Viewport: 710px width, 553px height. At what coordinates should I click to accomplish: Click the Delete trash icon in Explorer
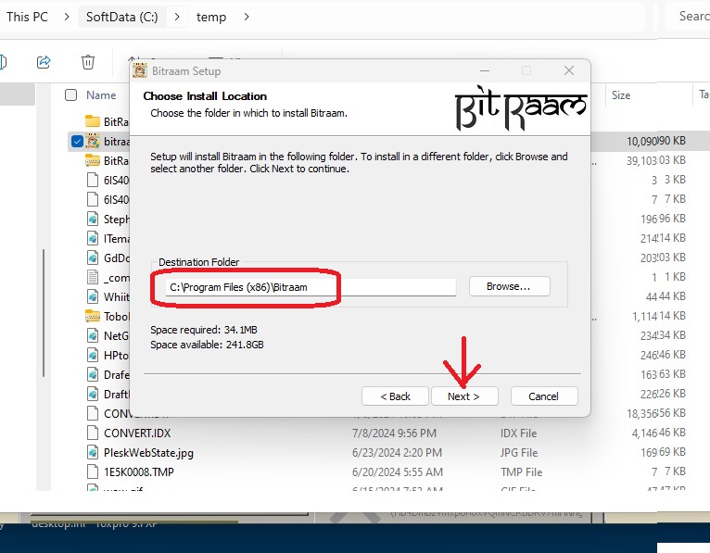[88, 61]
